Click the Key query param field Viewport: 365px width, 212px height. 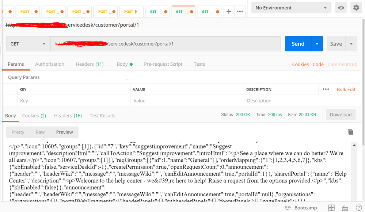point(74,101)
